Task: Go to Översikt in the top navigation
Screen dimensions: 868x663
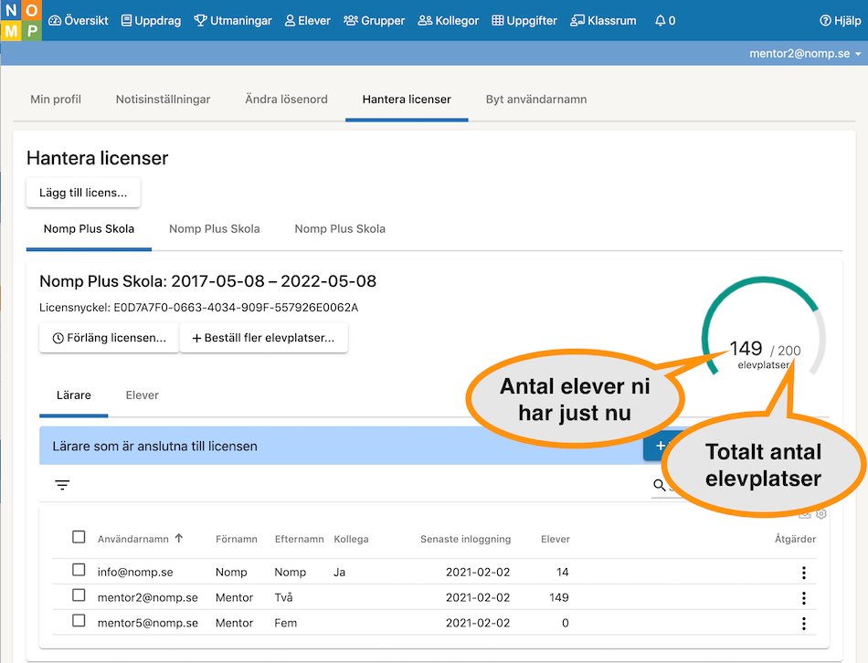Action: click(x=78, y=20)
